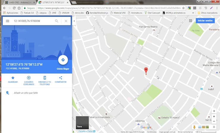Open the Aplicaciones bookmark

(x=11, y=13)
